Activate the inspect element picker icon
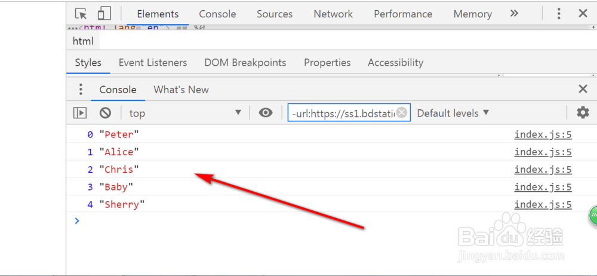597x276 pixels. tap(82, 14)
